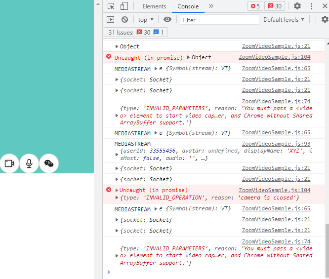The width and height of the screenshot is (329, 279).
Task: Expand Object in first Uncaught error
Action: tap(188, 57)
